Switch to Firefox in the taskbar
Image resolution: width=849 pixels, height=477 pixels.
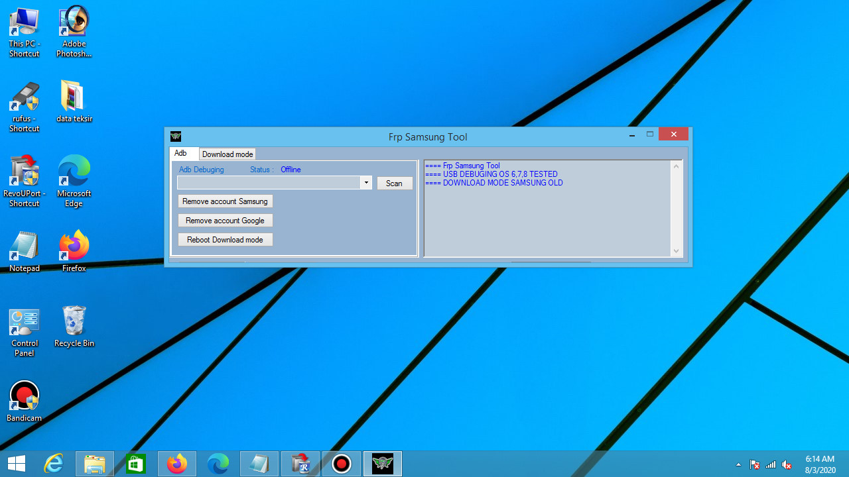coord(177,464)
